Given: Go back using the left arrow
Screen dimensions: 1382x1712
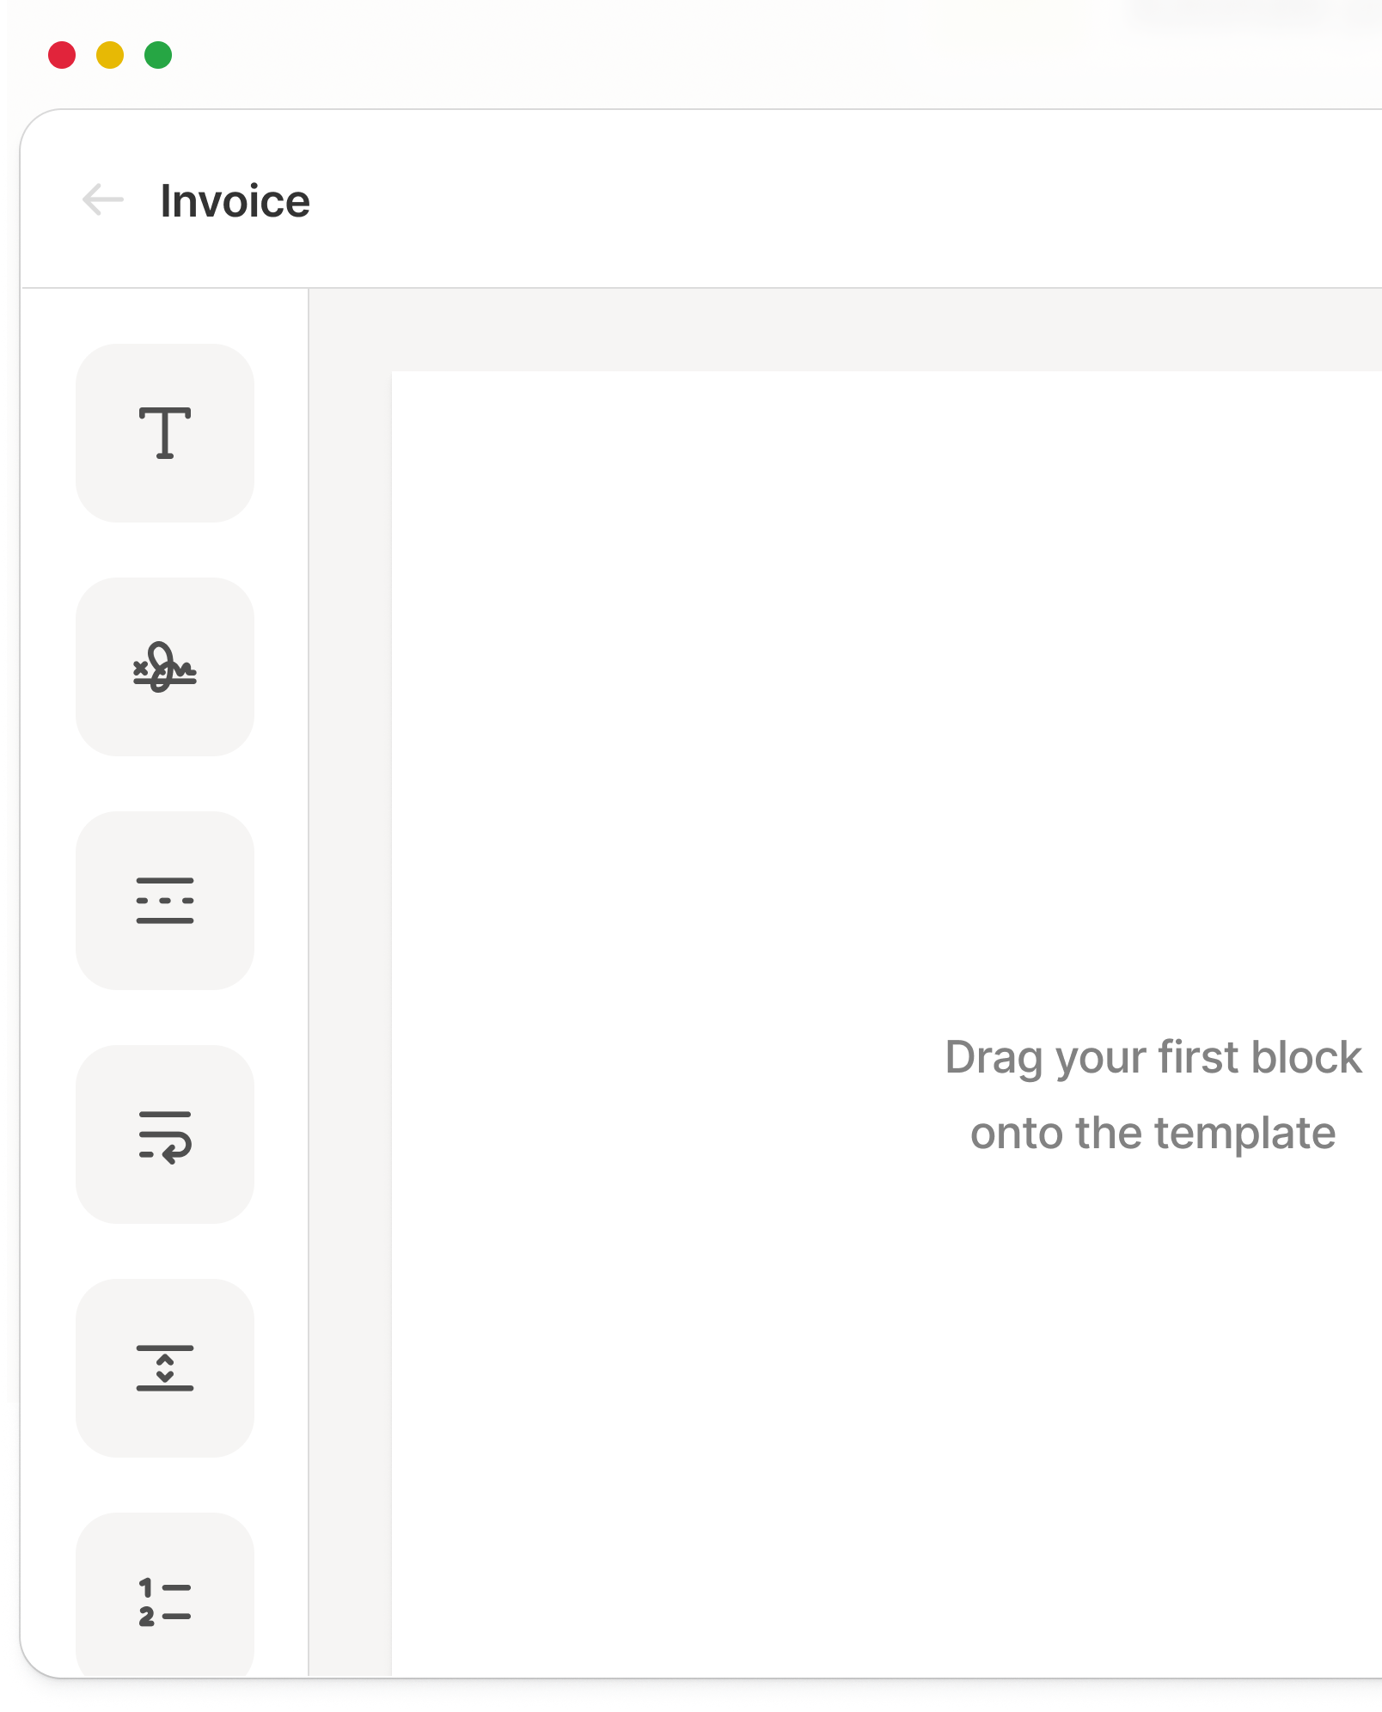Looking at the screenshot, I should point(103,200).
